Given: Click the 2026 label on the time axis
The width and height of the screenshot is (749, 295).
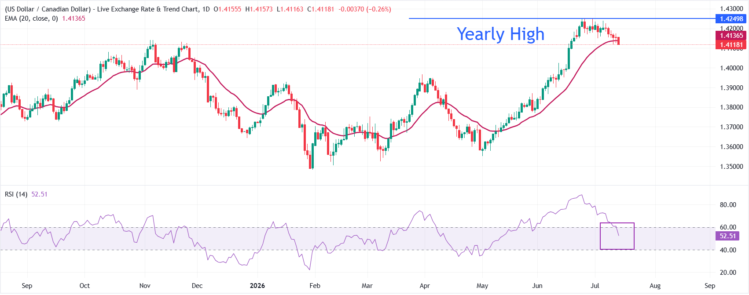Looking at the screenshot, I should click(257, 286).
